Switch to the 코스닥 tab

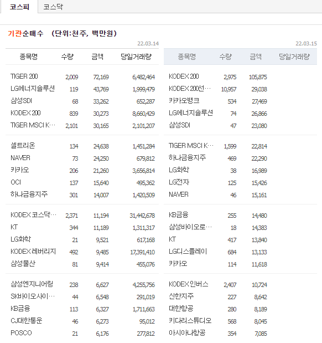53,7
